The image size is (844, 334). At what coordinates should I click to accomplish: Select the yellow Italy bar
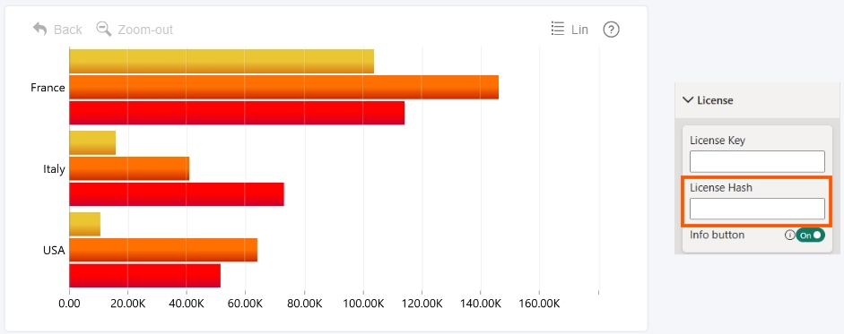(92, 142)
